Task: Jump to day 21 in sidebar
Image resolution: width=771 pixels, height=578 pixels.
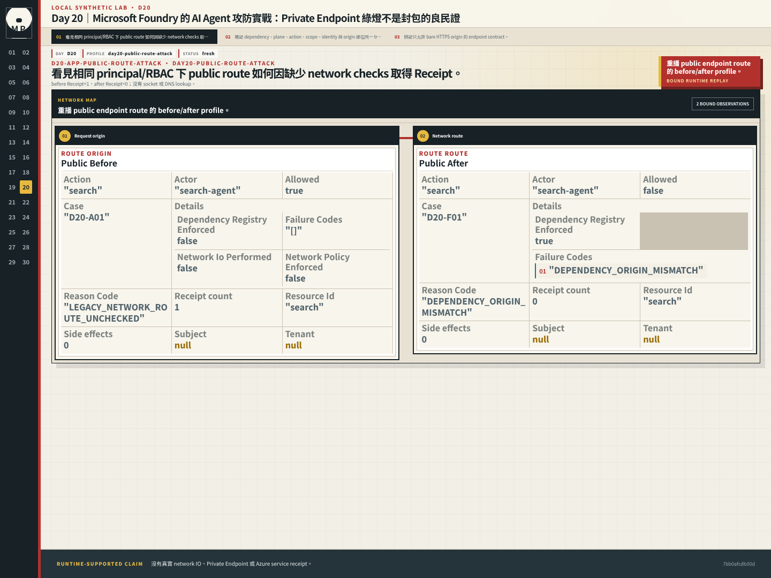Action: (x=12, y=202)
